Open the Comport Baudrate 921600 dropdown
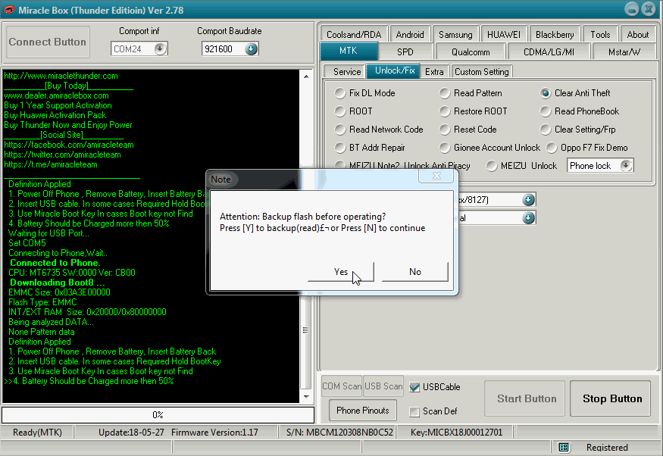663x456 pixels. coord(251,48)
